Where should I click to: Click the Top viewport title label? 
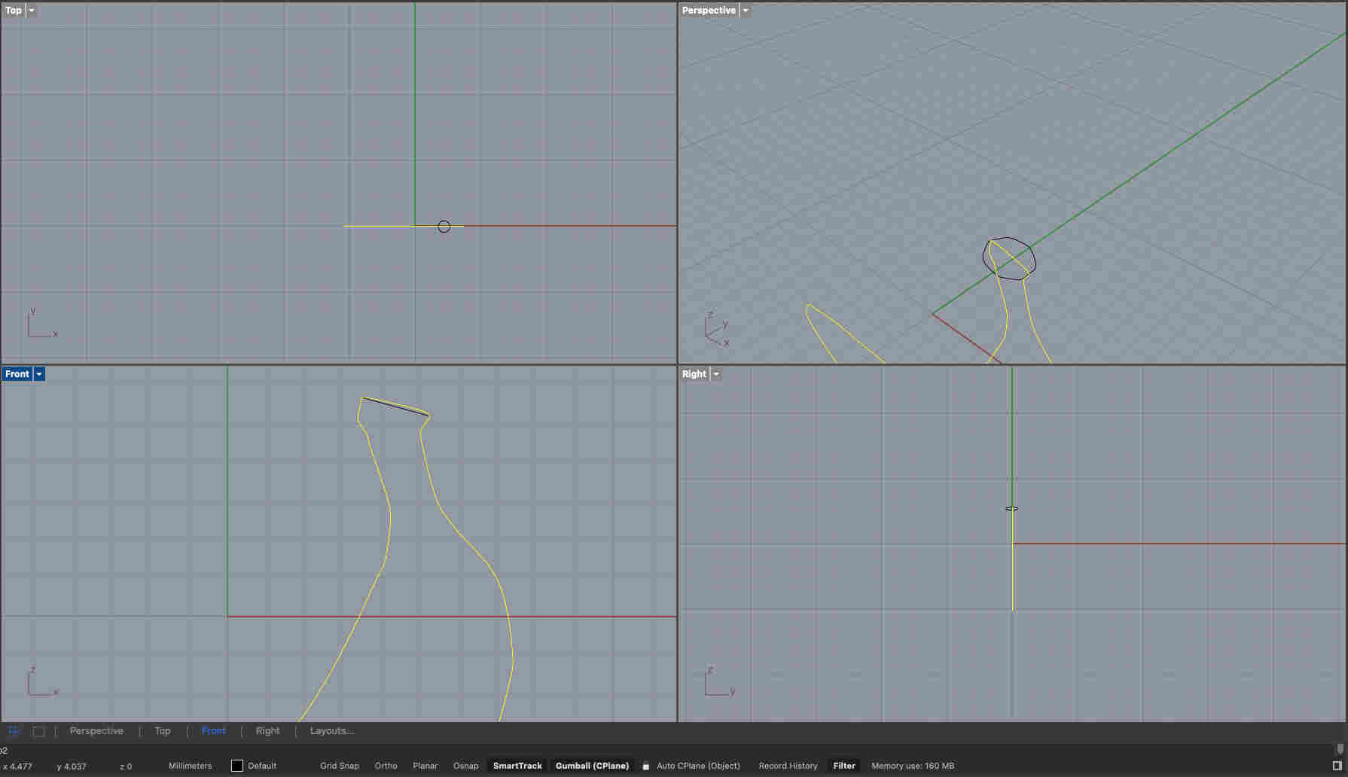14,11
